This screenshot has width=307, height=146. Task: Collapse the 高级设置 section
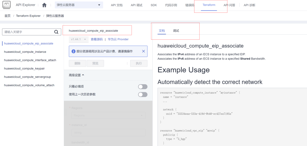pyautogui.click(x=76, y=75)
